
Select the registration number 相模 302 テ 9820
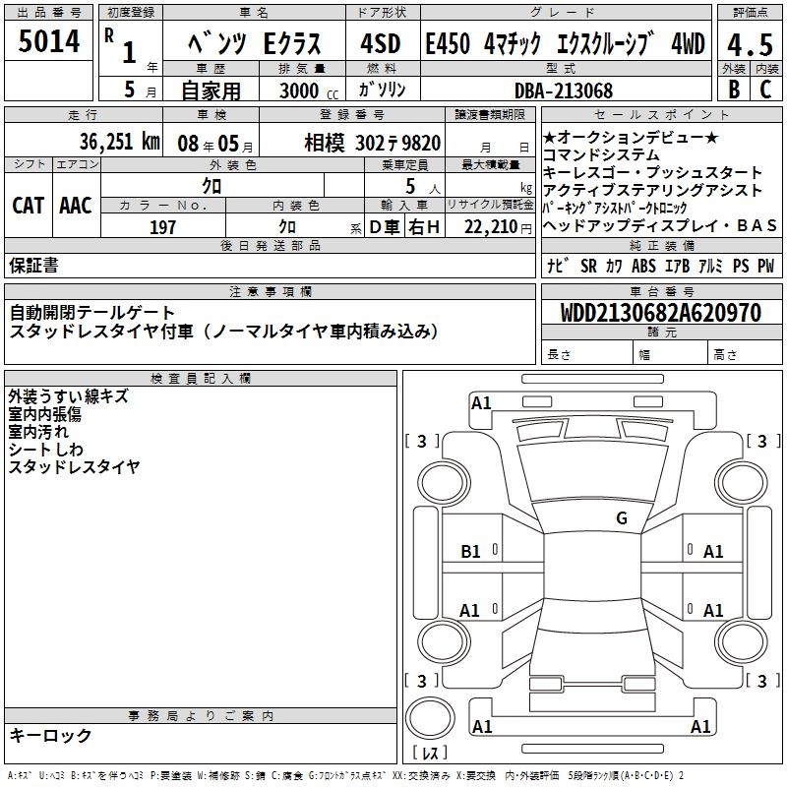[x=373, y=144]
